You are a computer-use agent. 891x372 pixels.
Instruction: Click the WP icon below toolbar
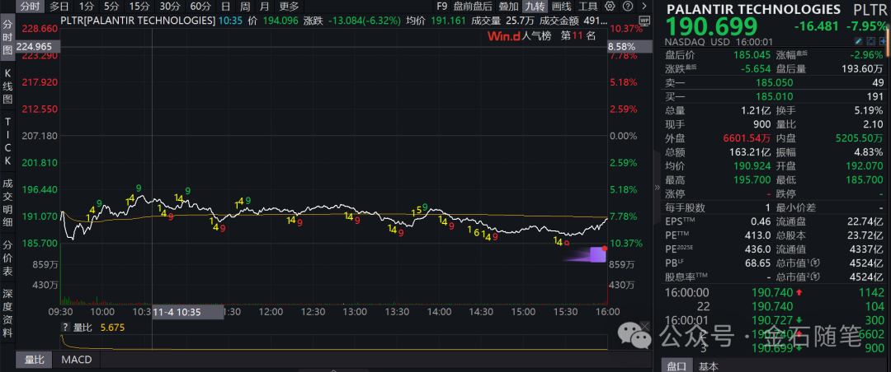(646, 20)
